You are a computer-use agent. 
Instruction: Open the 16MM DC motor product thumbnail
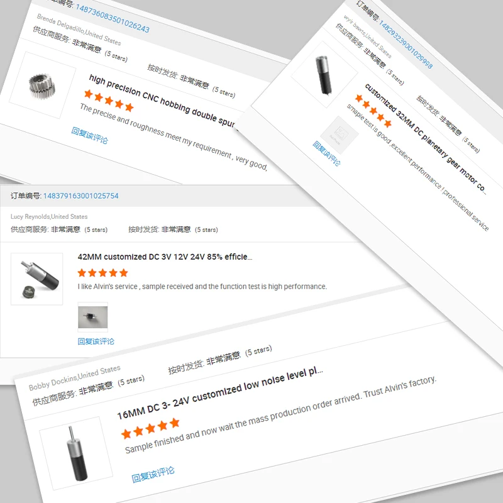(x=76, y=453)
